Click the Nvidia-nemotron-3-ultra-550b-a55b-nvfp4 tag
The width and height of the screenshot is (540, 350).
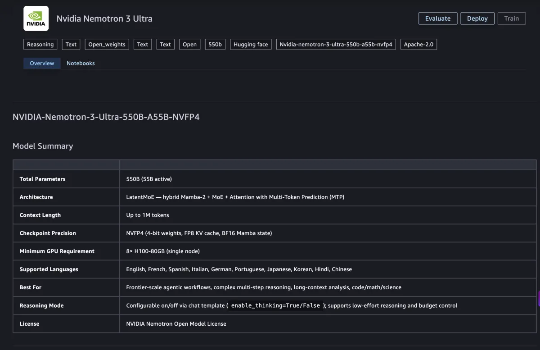[336, 44]
